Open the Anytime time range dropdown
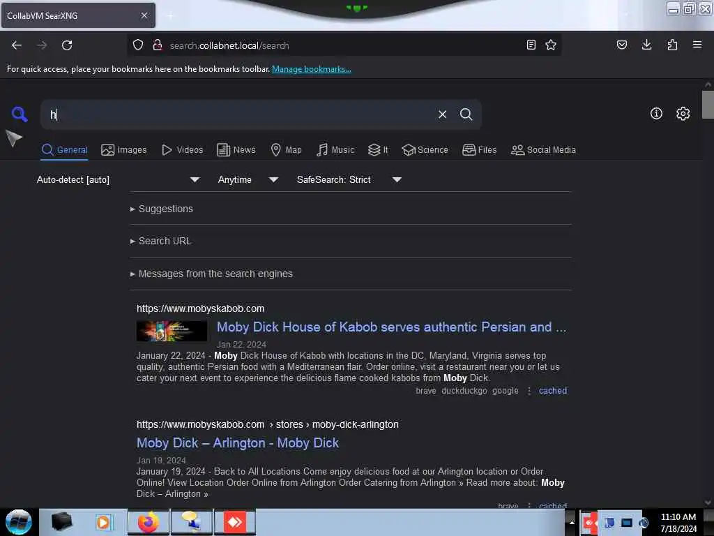 248,179
